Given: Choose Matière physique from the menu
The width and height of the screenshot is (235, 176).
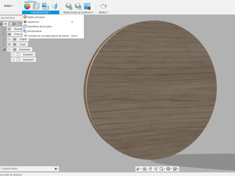Looking at the screenshot, I should (x=36, y=17).
